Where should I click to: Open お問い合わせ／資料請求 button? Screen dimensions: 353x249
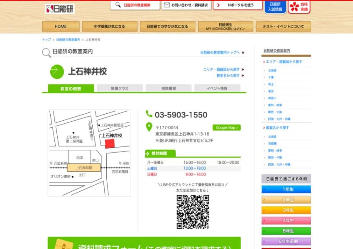click(186, 5)
